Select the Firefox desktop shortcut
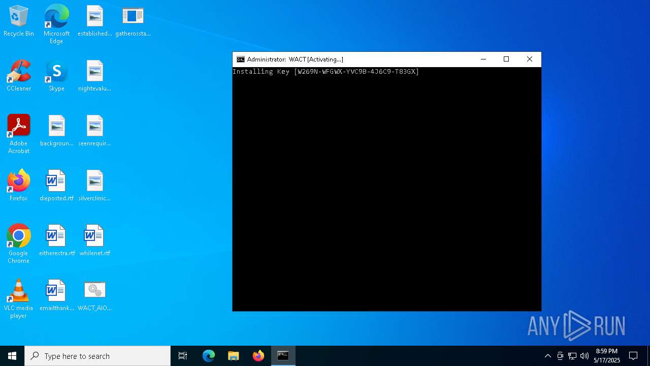This screenshot has width=650, height=366. click(x=19, y=186)
